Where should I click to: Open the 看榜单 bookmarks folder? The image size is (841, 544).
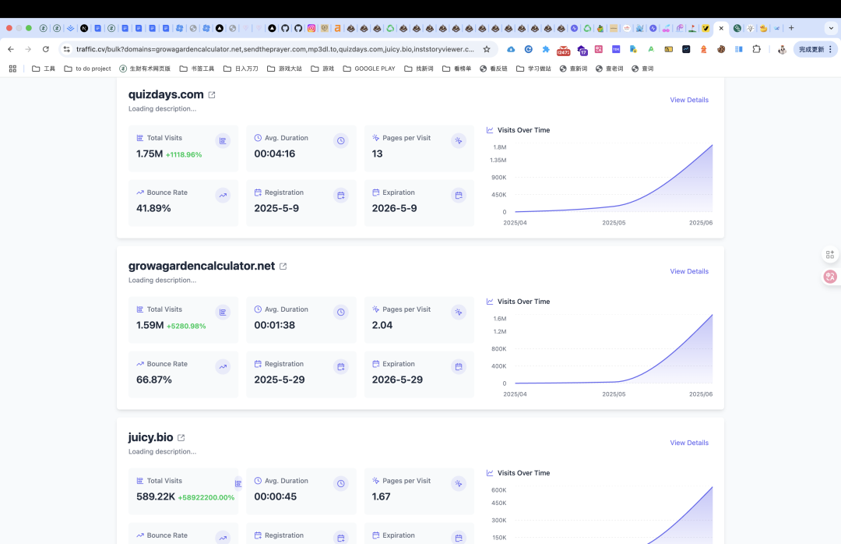pyautogui.click(x=456, y=69)
